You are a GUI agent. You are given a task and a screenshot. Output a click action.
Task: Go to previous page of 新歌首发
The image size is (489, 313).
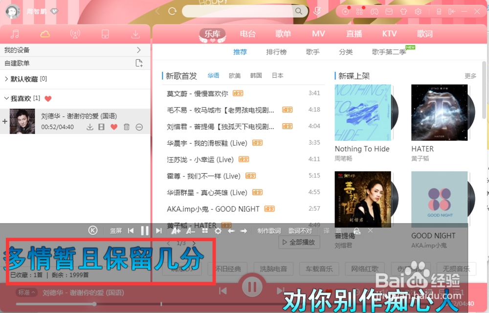point(168,243)
